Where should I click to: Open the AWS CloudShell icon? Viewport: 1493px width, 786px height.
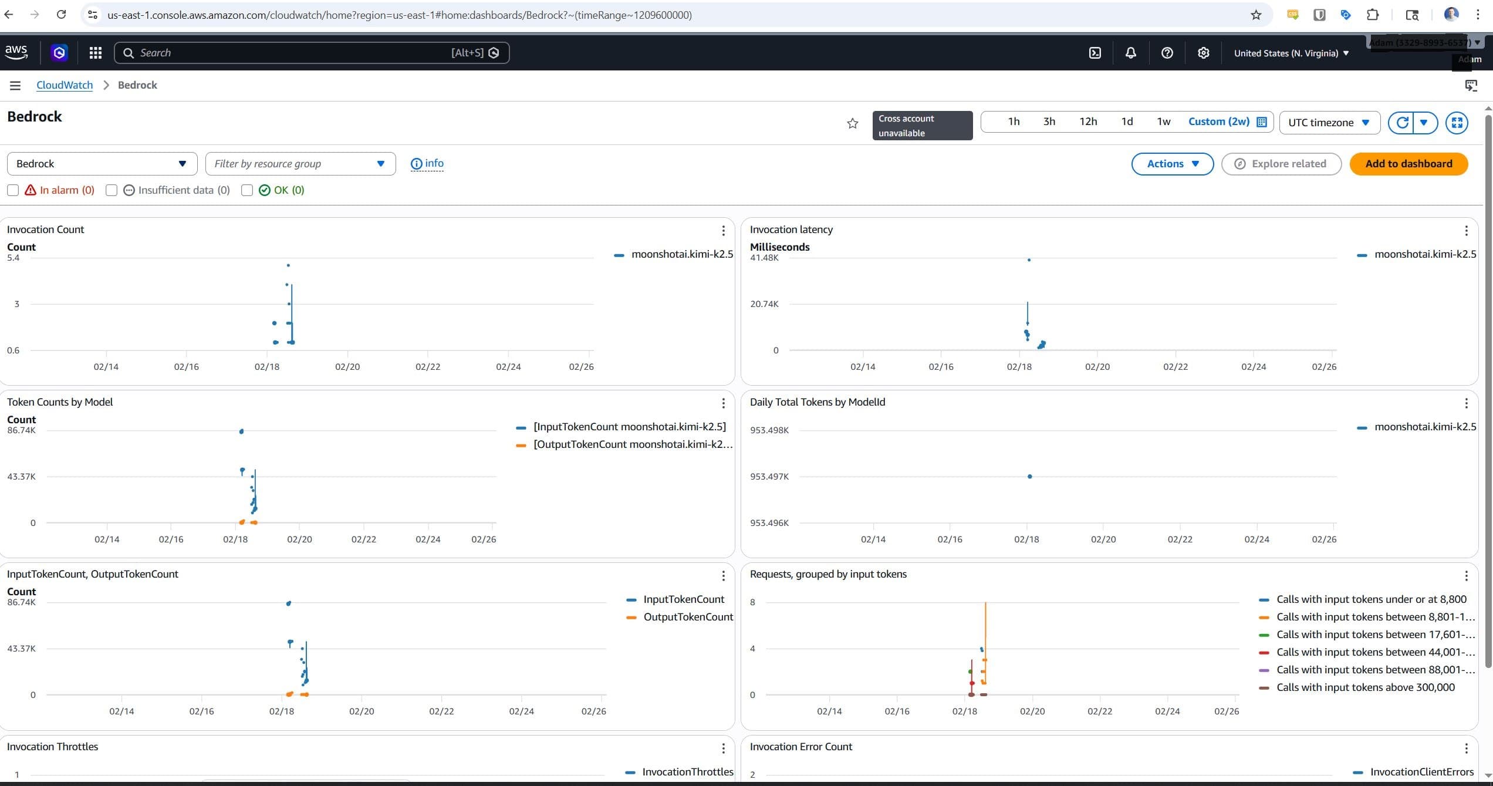pos(1095,53)
